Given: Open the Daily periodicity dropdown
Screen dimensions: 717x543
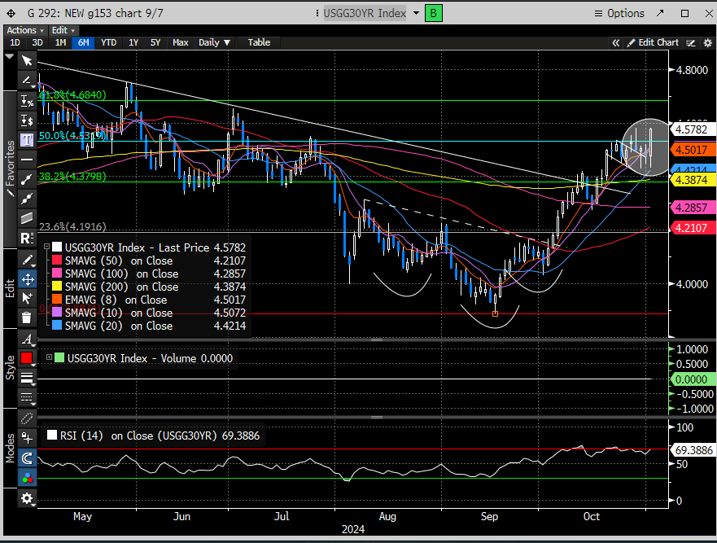Looking at the screenshot, I should coord(215,42).
